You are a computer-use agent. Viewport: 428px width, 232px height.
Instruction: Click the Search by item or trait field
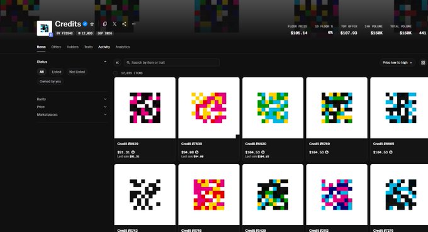click(172, 63)
